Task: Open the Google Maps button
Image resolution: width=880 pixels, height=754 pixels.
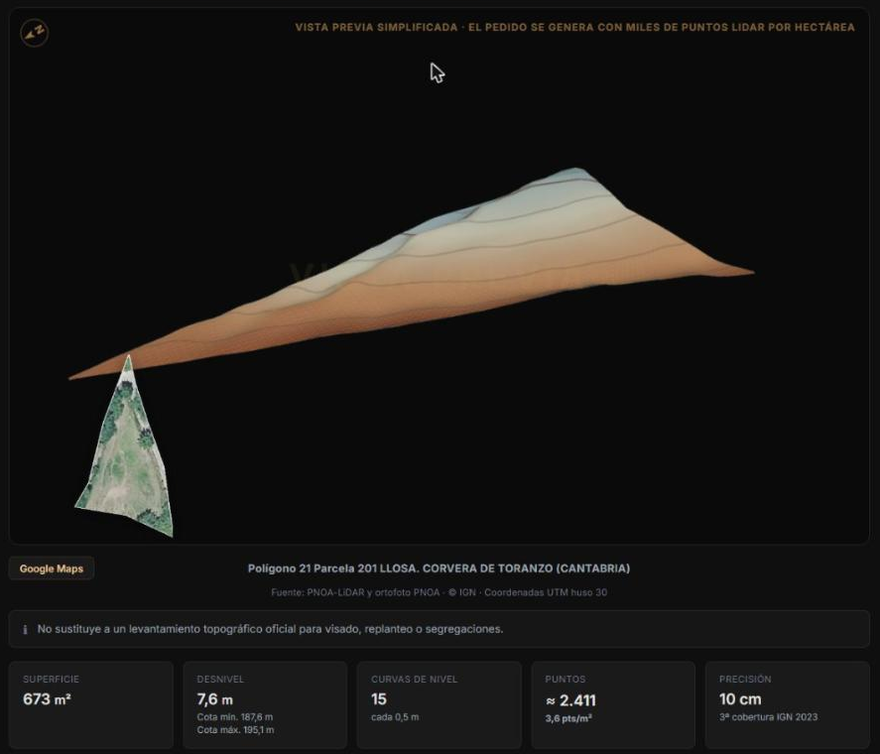Action: (51, 568)
